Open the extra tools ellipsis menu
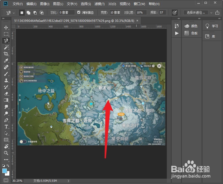Screen dimensions: 223x184 [6, 160]
